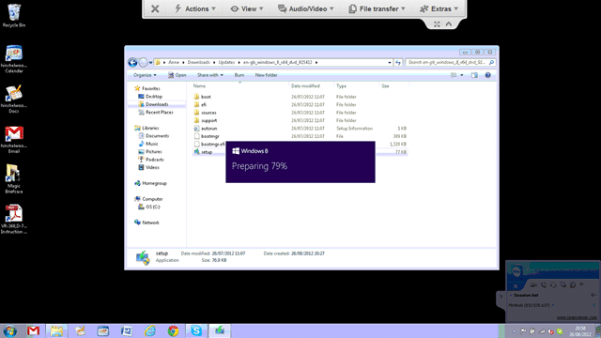Collapse the TeamViewer toolbar with the up chevron

[x=449, y=24]
